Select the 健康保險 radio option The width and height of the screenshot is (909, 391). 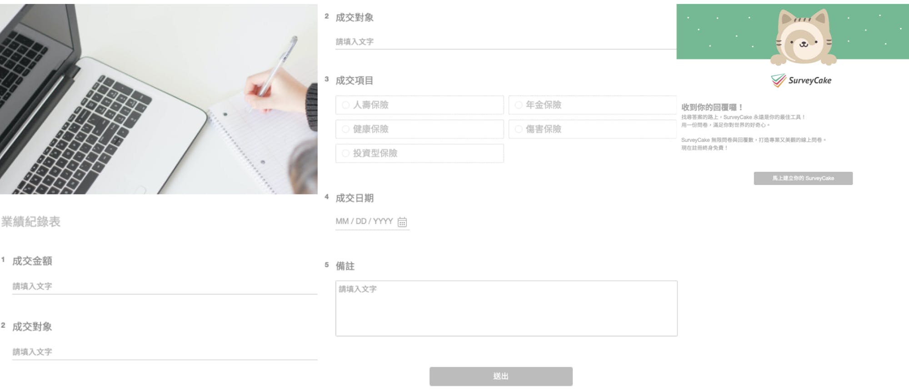pos(420,129)
